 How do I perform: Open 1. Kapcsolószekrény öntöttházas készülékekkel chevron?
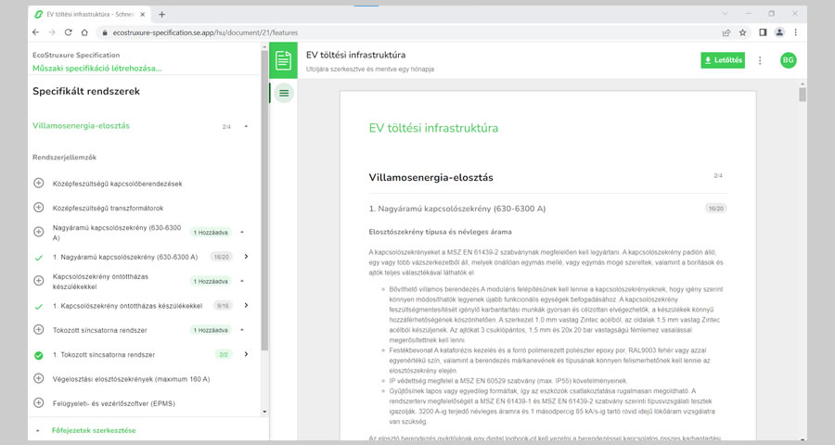(246, 305)
